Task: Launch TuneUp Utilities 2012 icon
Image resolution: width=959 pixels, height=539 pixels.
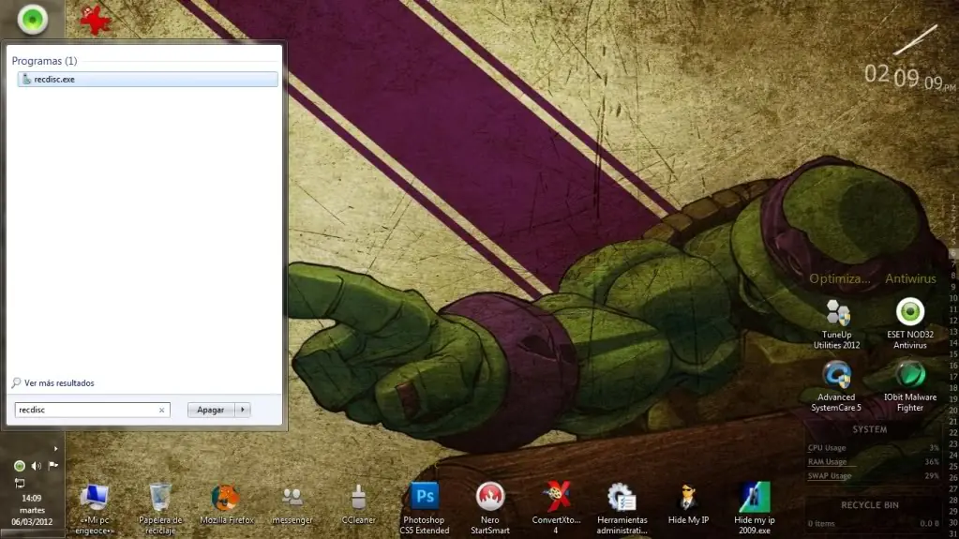Action: (x=837, y=324)
